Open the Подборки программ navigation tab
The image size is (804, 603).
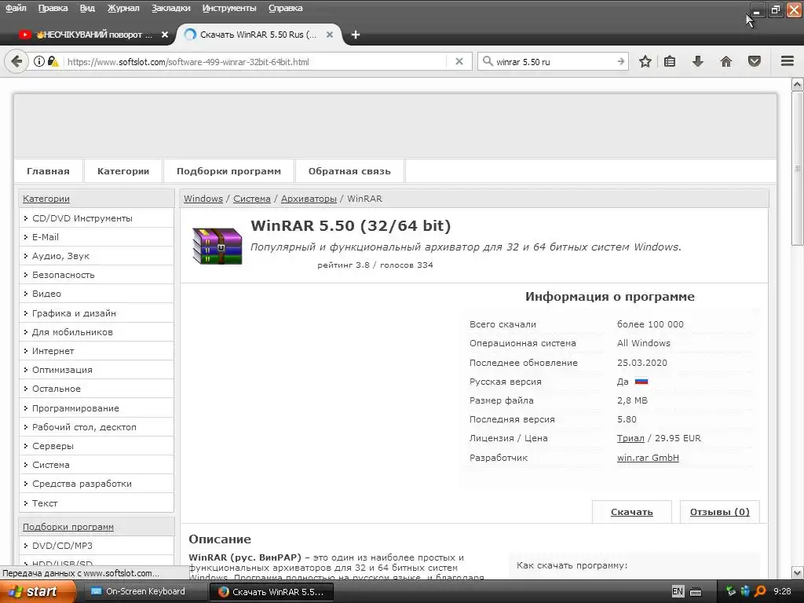[228, 171]
